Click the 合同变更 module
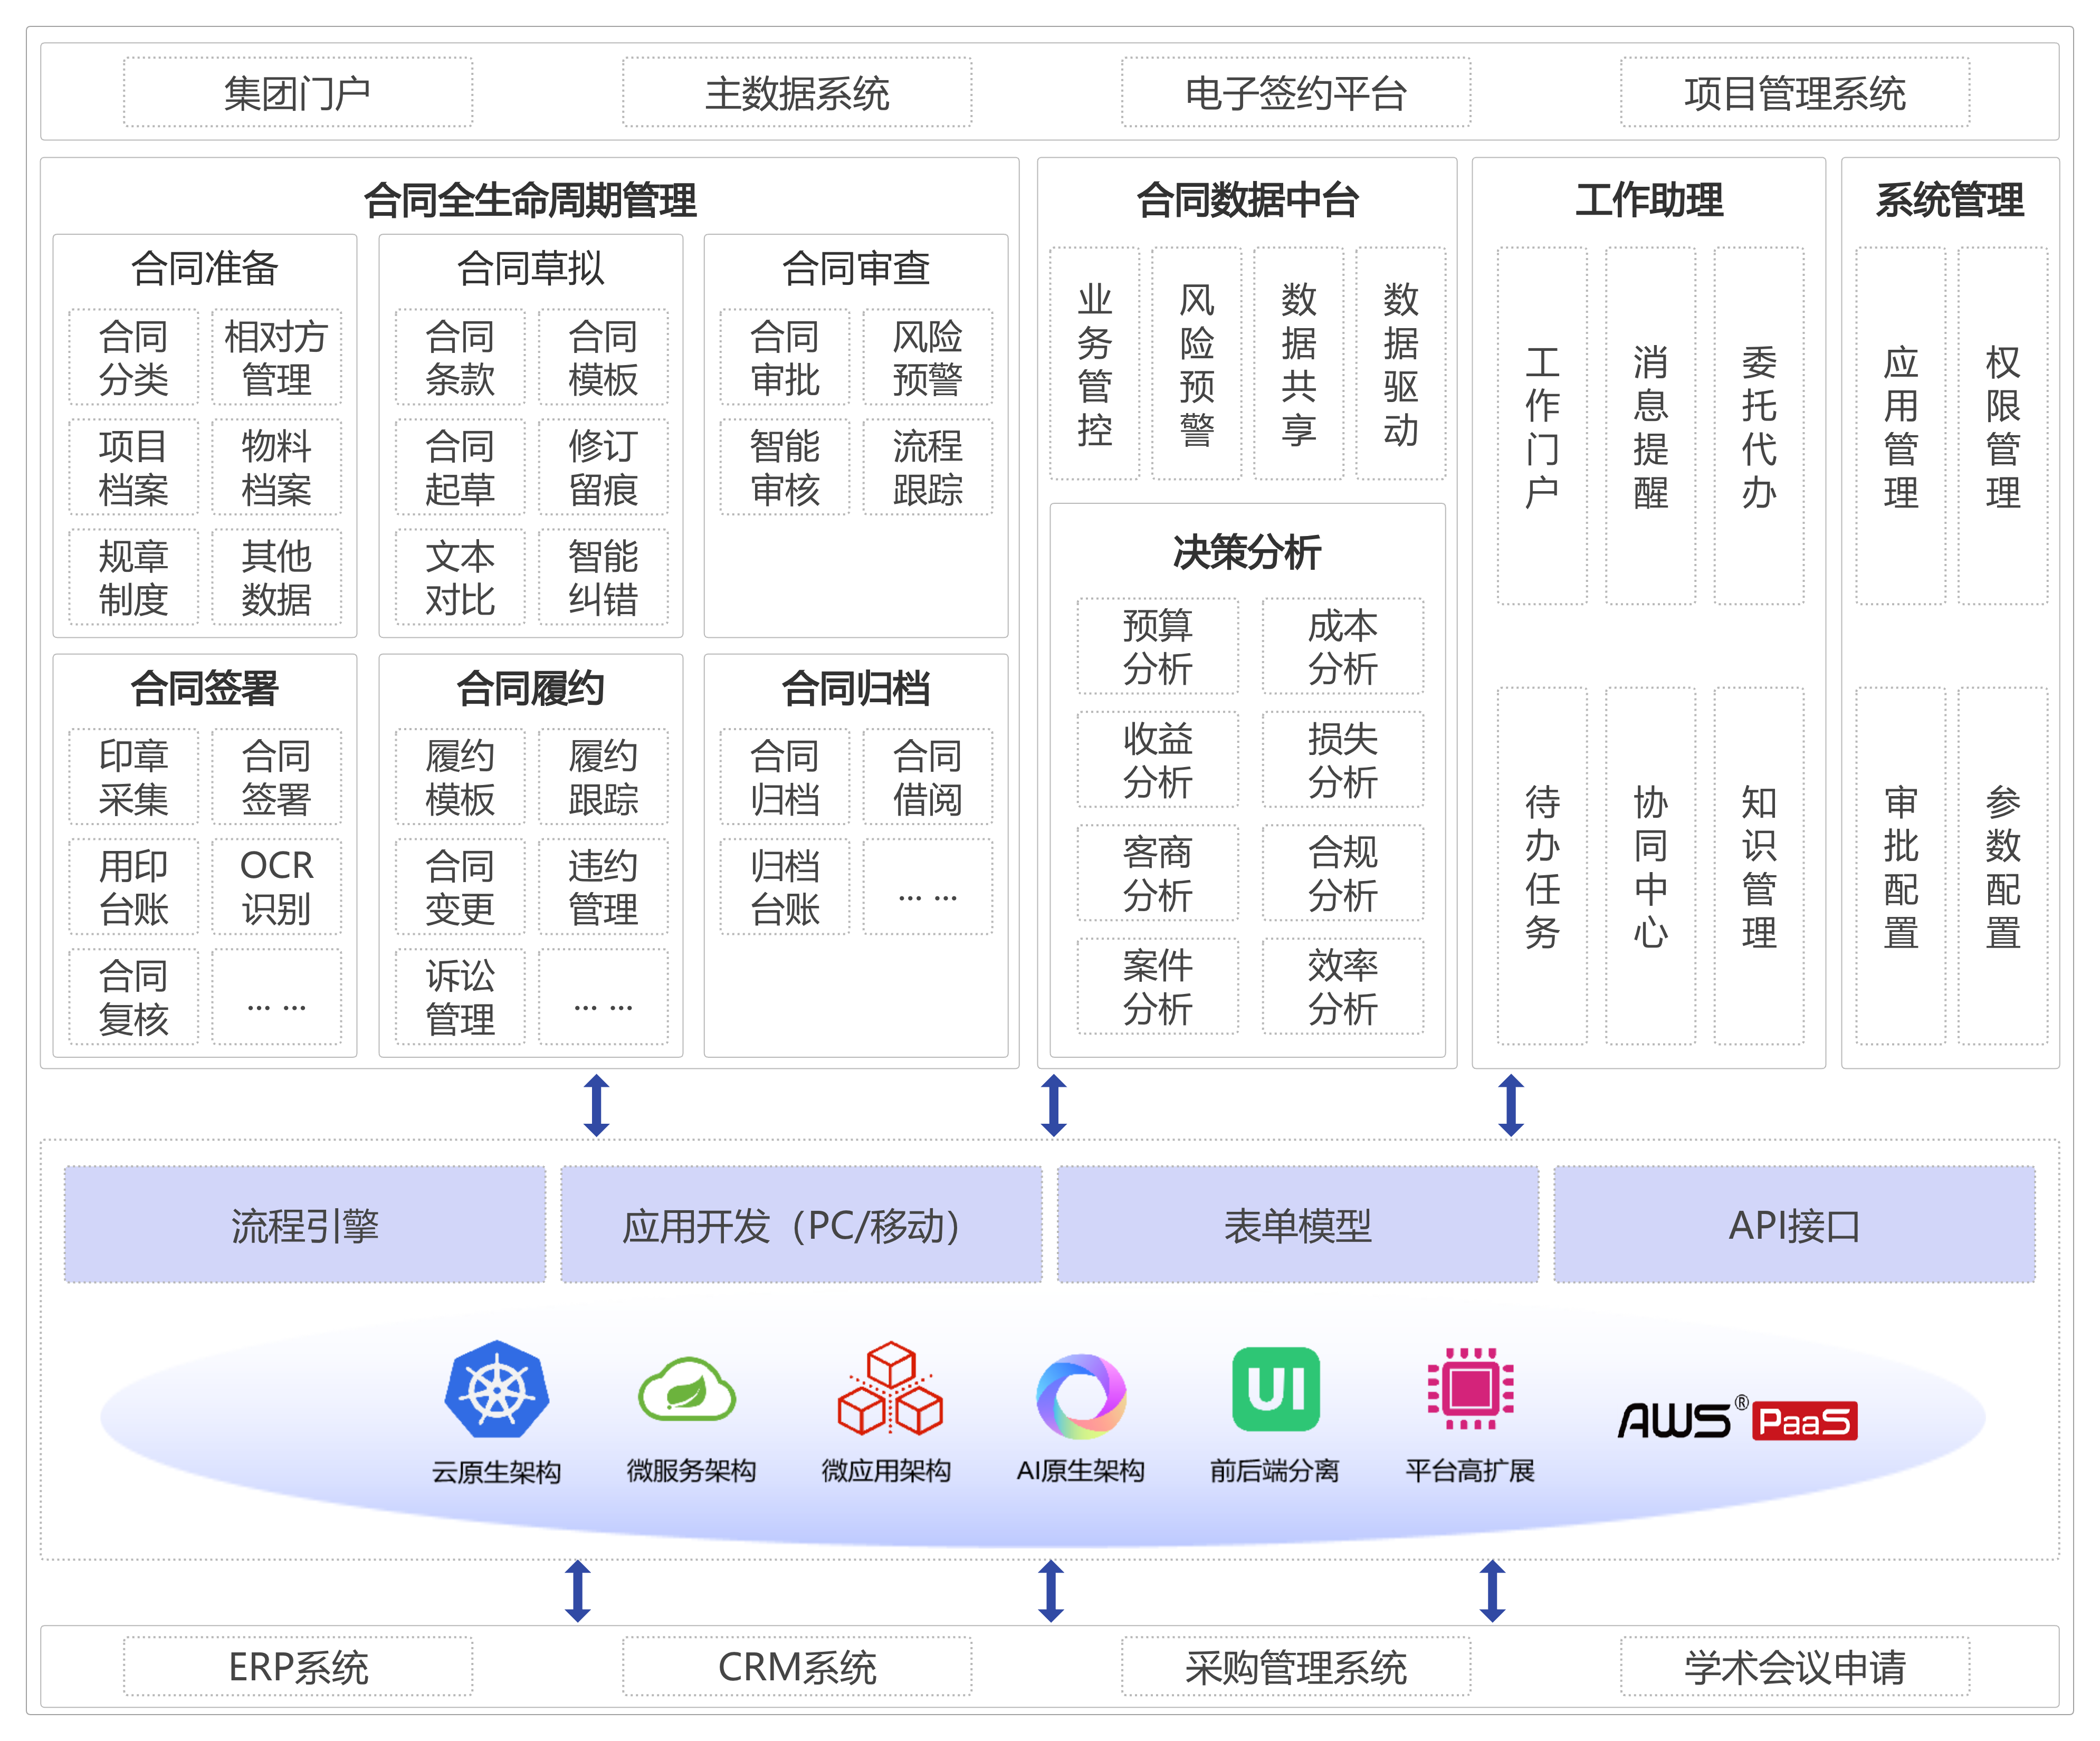The width and height of the screenshot is (2100, 1741). pos(460,887)
